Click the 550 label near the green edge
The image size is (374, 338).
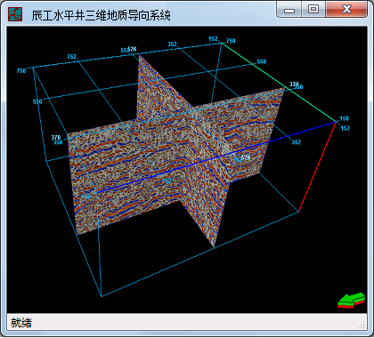point(262,61)
